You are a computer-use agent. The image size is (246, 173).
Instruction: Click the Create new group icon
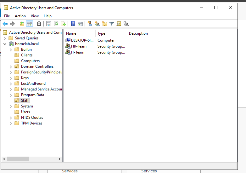[x=97, y=24]
